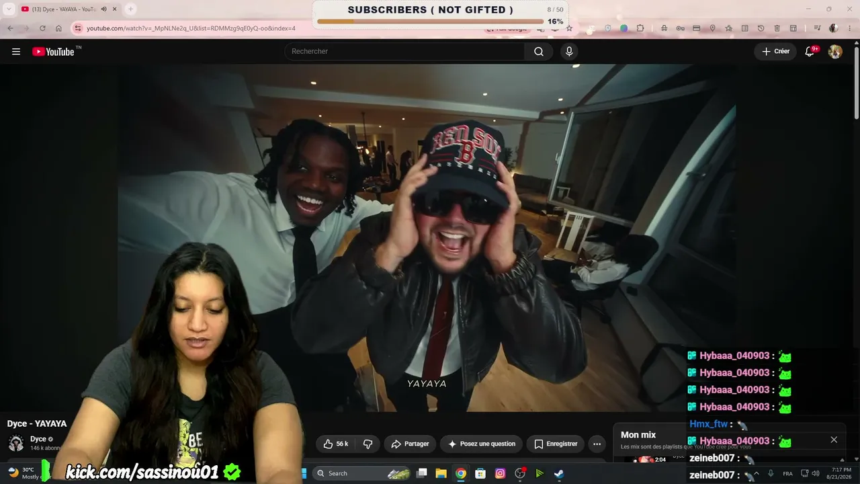
Task: Close the Mon mix playlist panel
Action: (834, 440)
